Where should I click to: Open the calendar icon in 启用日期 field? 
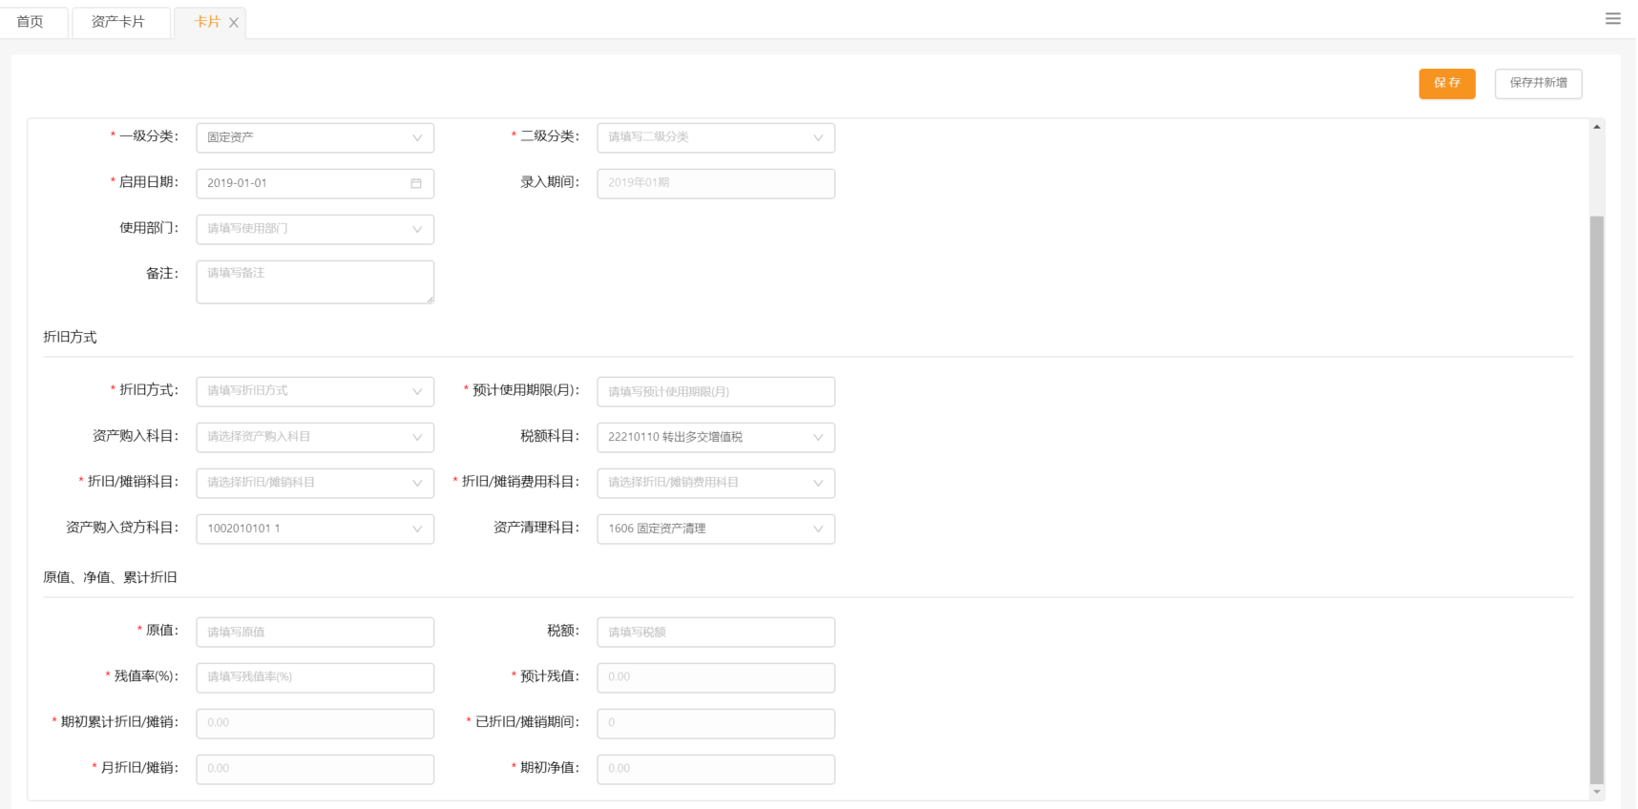click(x=416, y=183)
